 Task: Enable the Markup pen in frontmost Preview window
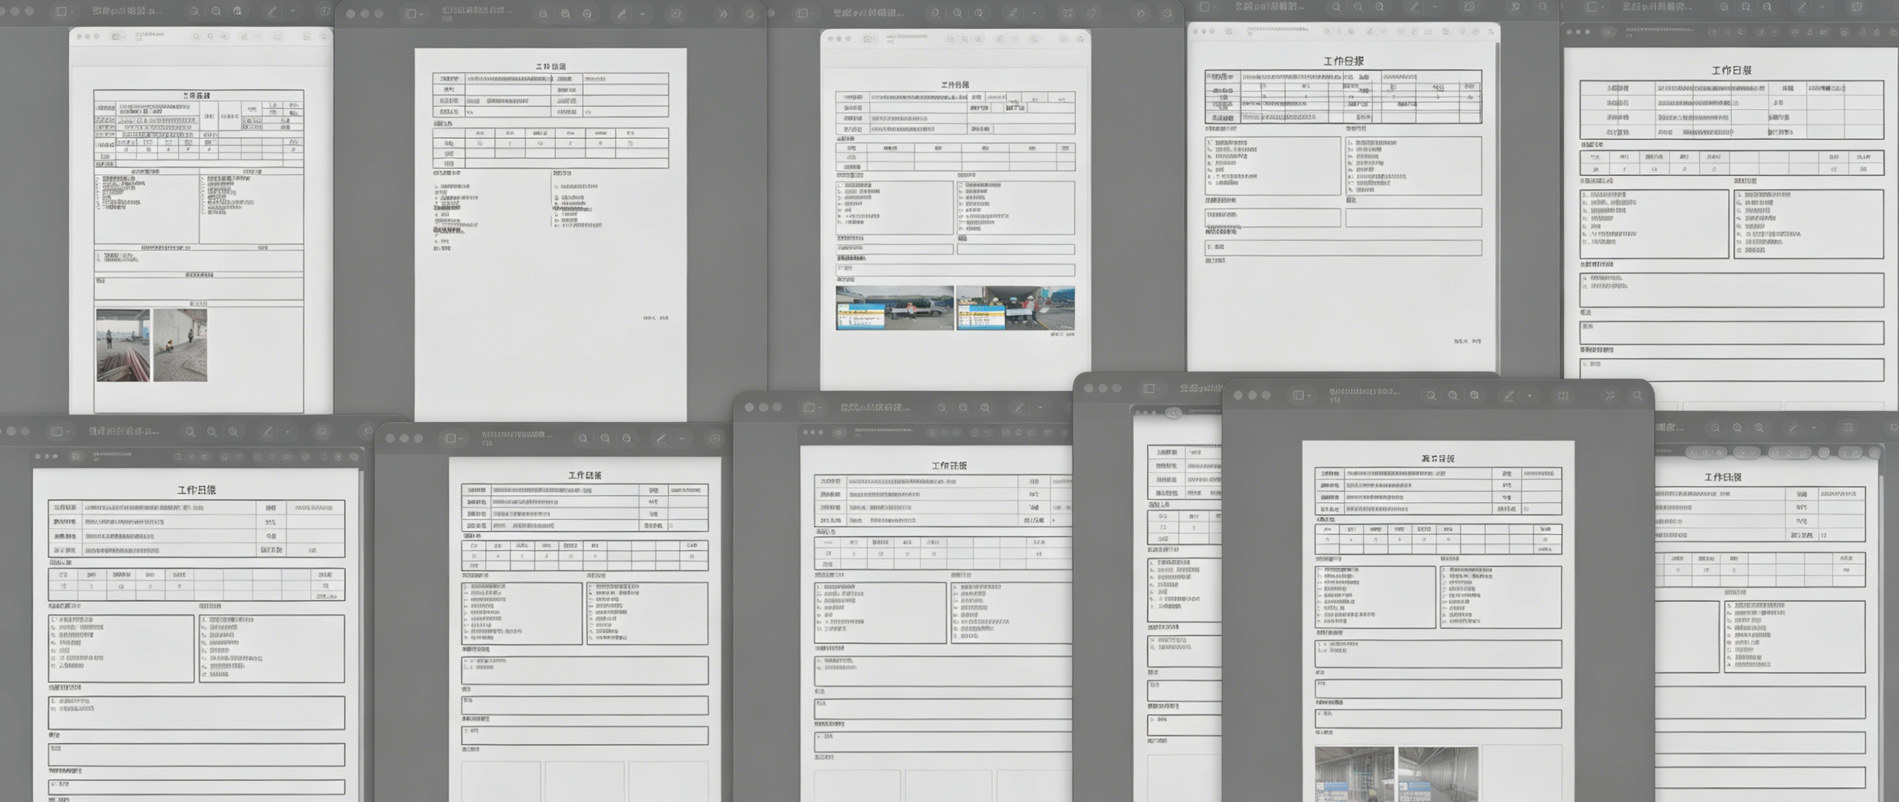[x=1509, y=395]
